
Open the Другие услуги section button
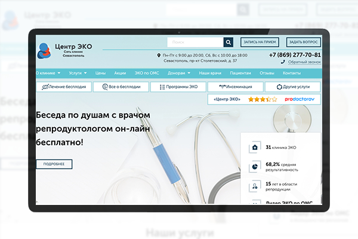tap(293, 87)
